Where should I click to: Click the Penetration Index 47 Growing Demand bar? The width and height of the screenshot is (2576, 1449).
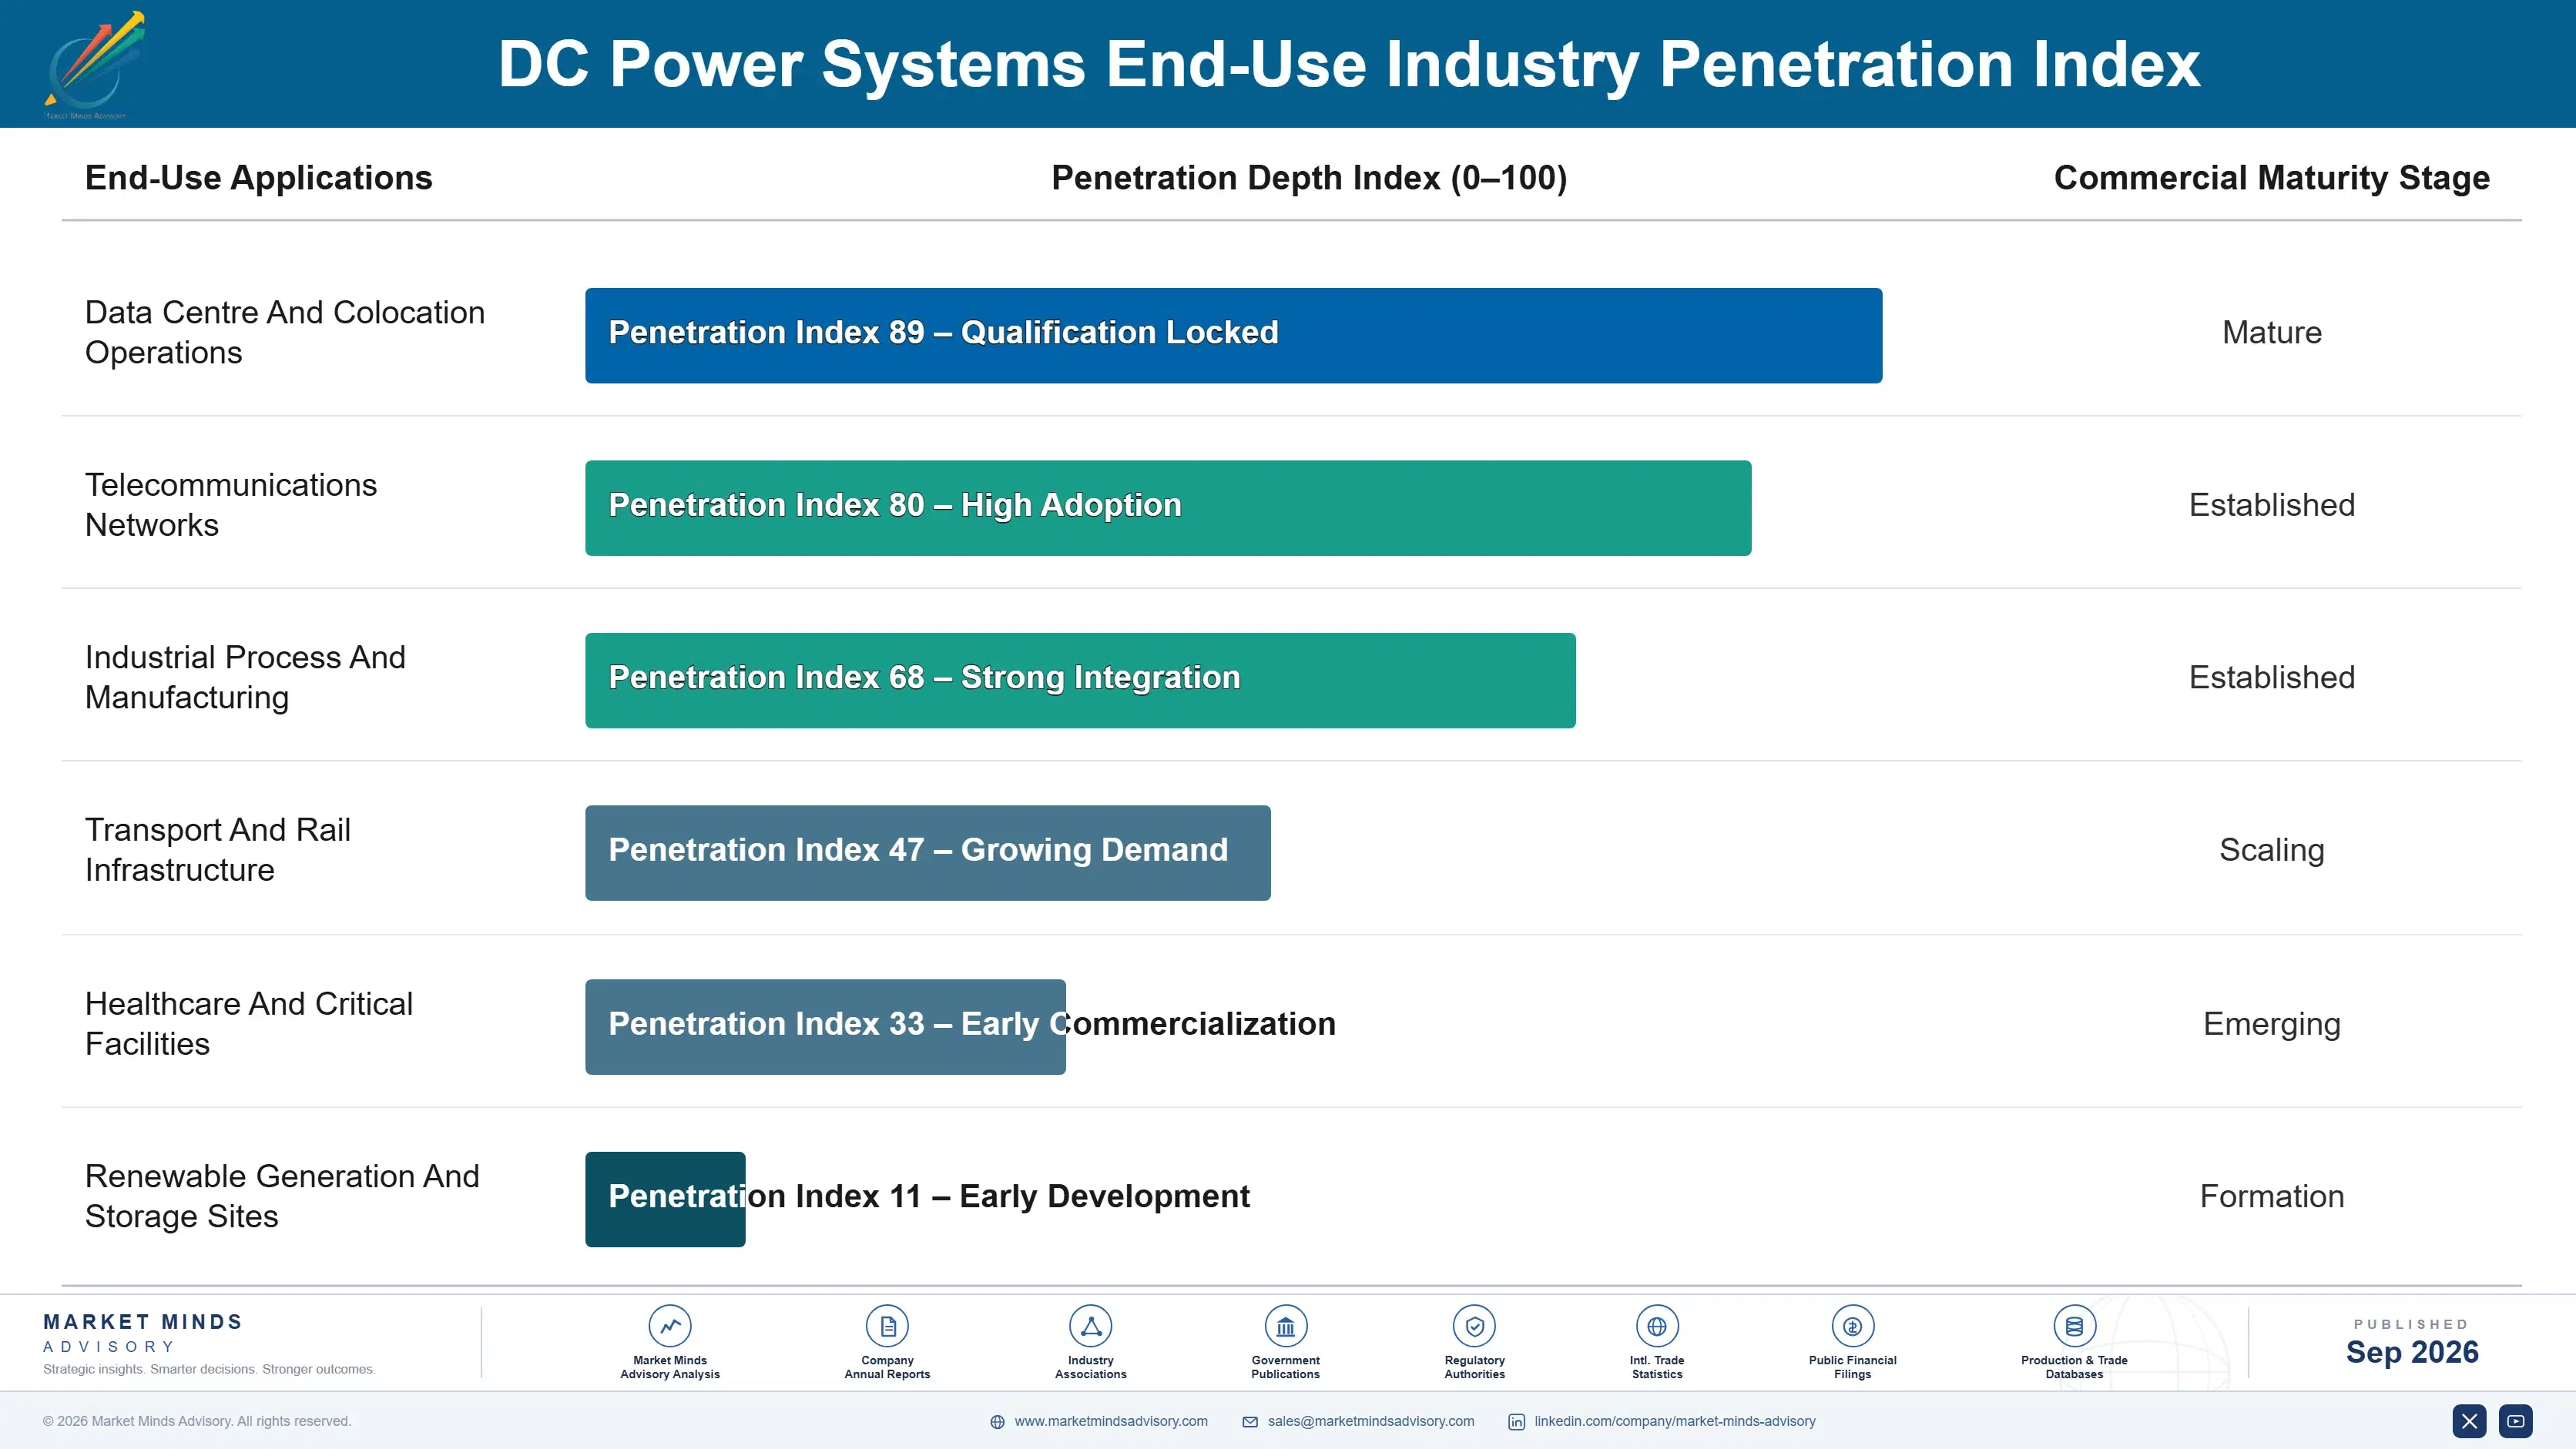point(927,852)
